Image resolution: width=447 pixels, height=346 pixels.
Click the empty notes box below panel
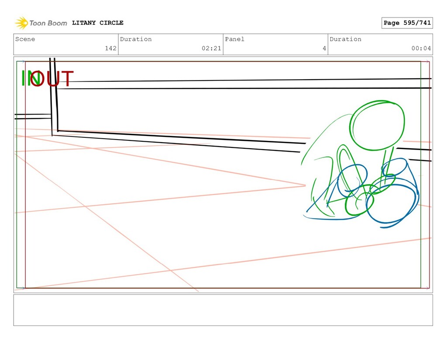pyautogui.click(x=223, y=310)
